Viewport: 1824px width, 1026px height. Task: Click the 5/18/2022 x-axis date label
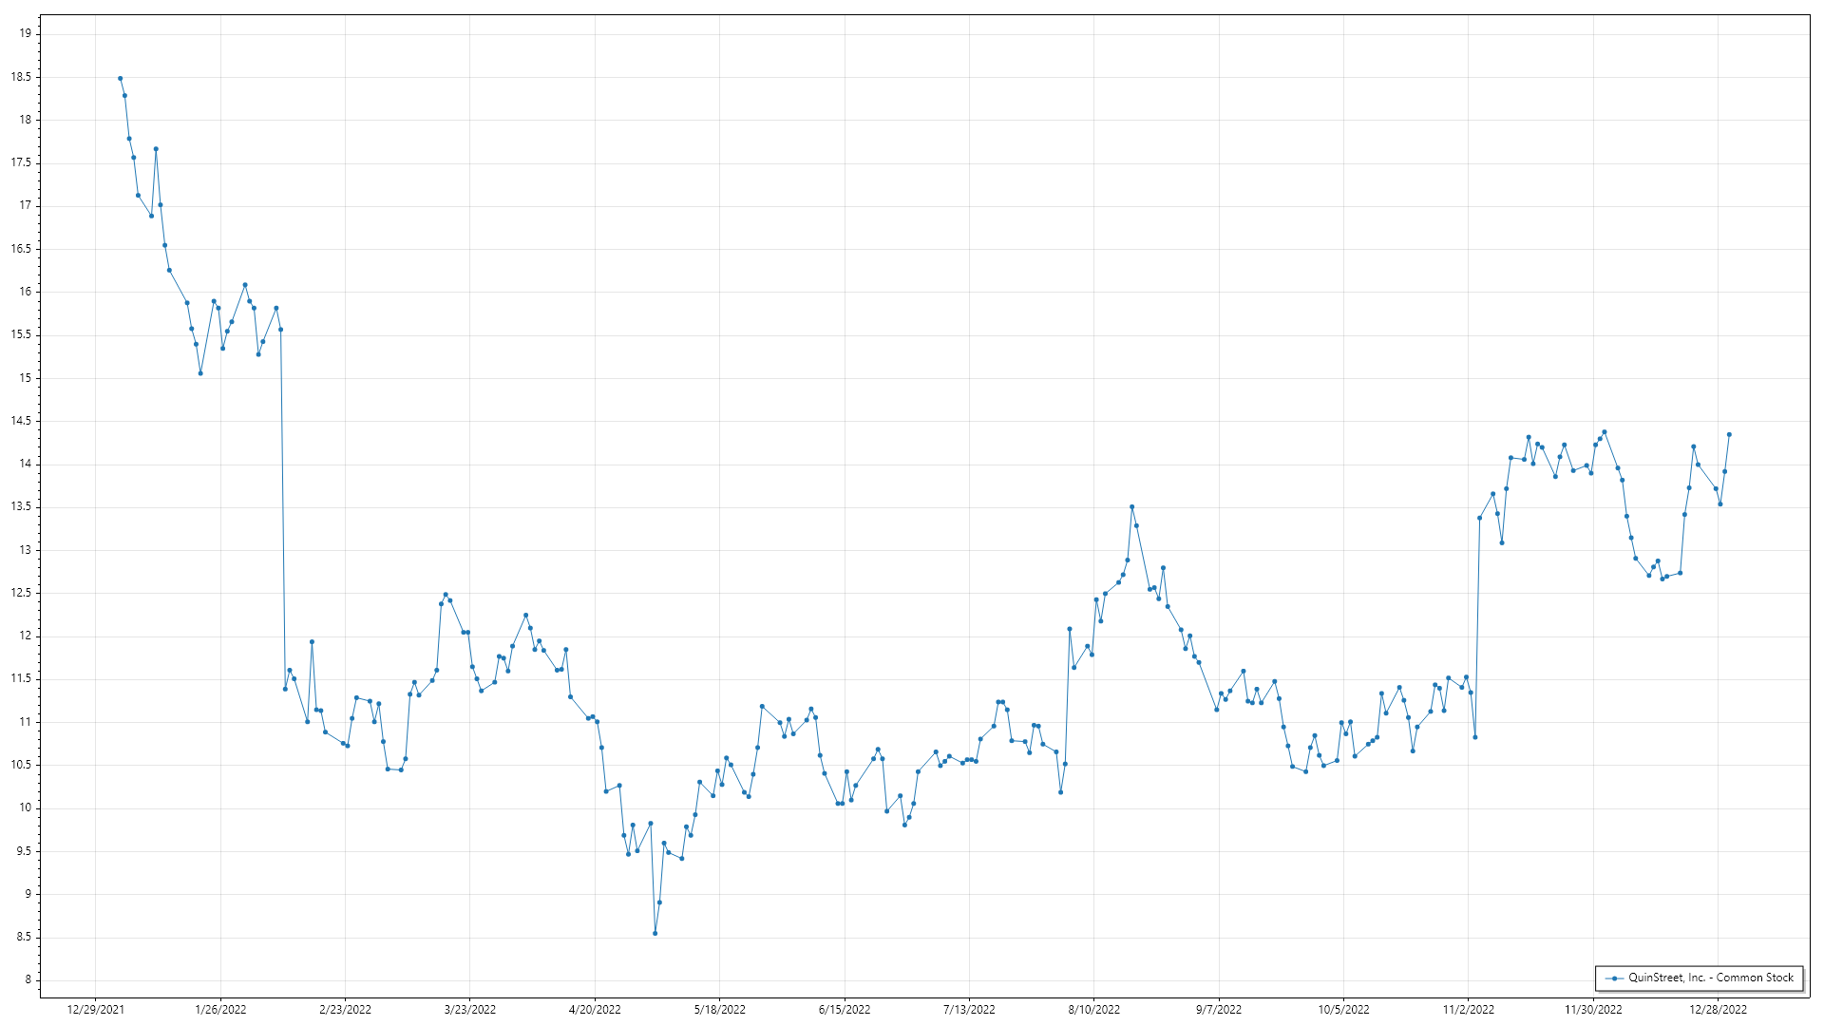point(719,1009)
